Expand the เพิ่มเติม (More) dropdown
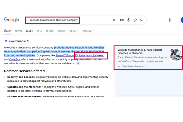The width and height of the screenshot is (183, 122). (73, 31)
